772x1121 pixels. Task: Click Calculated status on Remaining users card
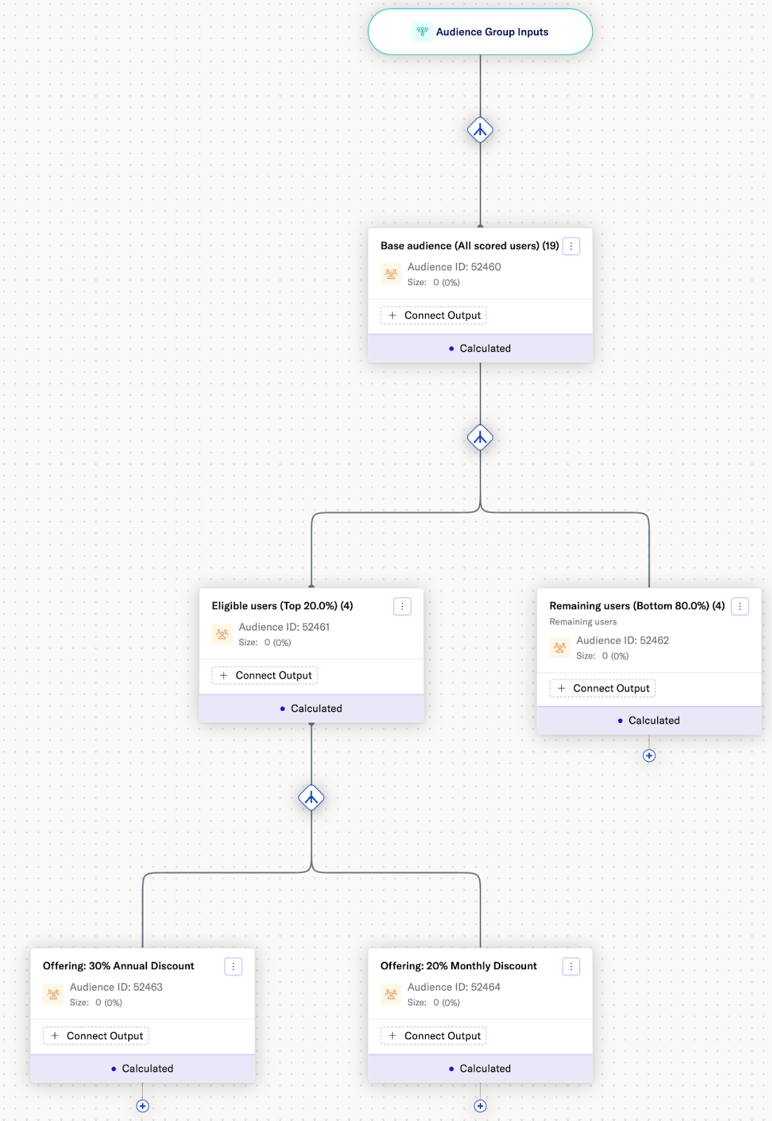[649, 720]
